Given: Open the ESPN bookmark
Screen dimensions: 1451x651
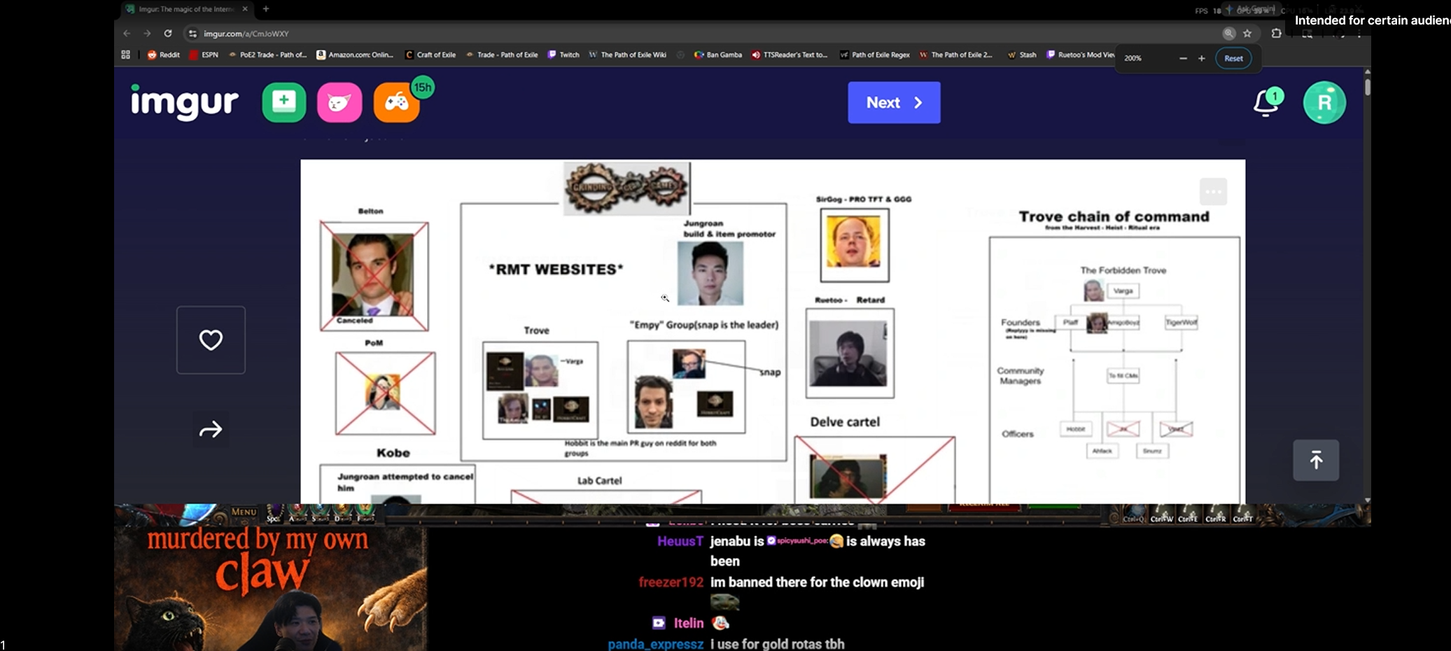Looking at the screenshot, I should pyautogui.click(x=204, y=55).
